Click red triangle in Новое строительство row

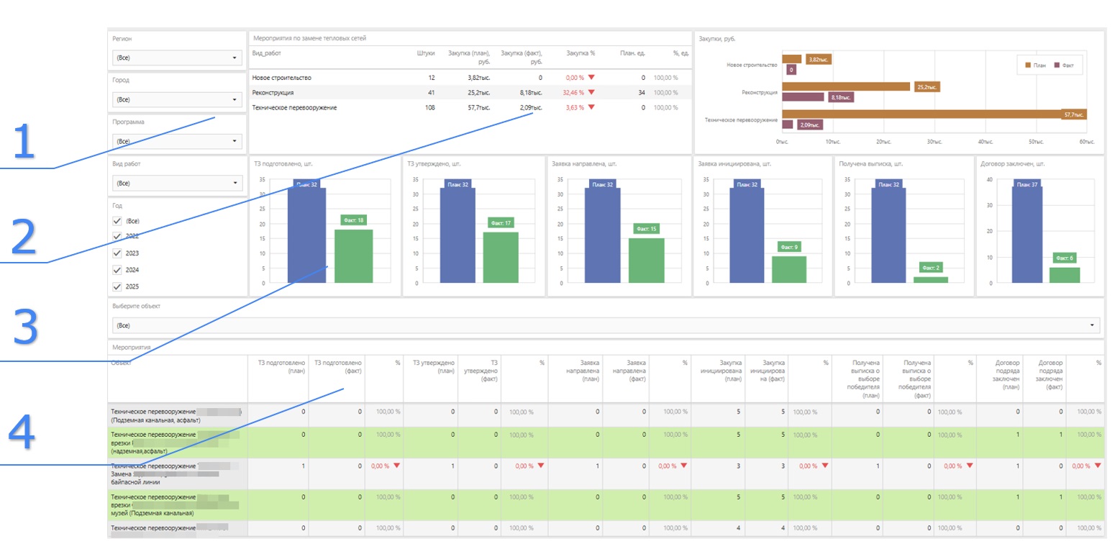coord(591,78)
